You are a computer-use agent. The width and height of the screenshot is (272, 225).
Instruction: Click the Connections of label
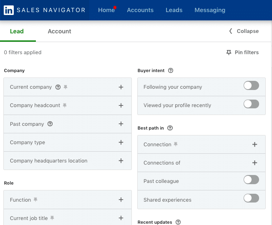coord(162,163)
